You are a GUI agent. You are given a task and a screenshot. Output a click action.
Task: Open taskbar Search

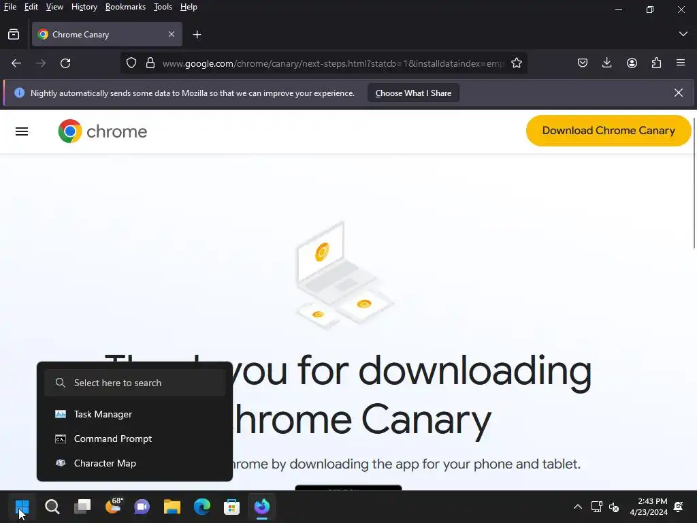(x=52, y=507)
